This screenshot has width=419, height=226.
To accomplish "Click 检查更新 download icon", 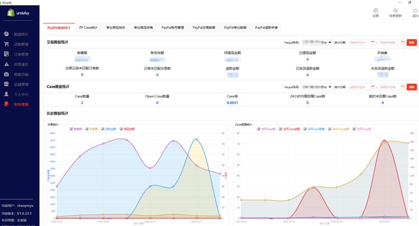I will click(x=395, y=11).
